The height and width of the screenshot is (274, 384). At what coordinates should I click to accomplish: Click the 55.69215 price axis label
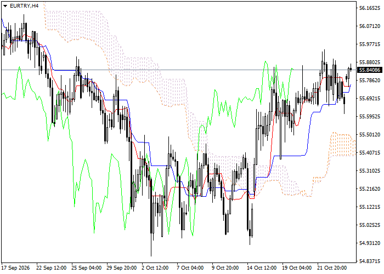click(370, 99)
